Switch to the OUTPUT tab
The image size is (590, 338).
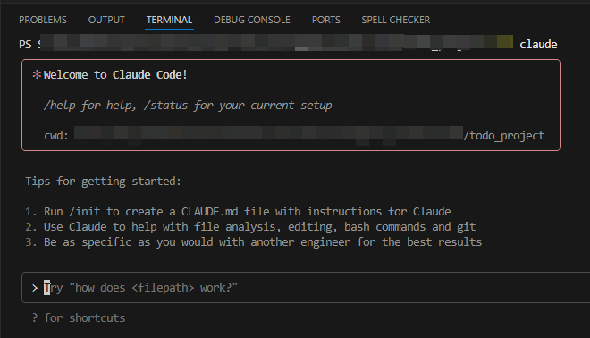tap(106, 20)
